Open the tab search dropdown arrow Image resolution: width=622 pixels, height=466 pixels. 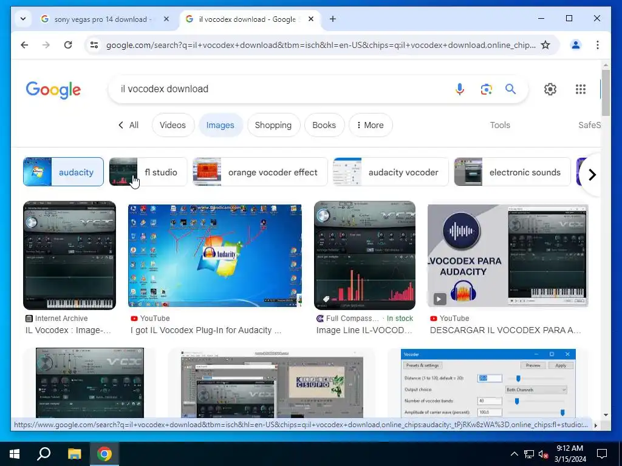[x=23, y=19]
